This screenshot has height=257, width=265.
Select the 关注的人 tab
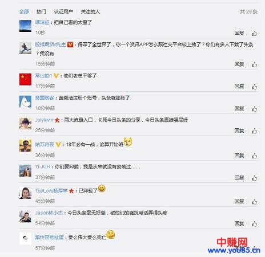90,11
